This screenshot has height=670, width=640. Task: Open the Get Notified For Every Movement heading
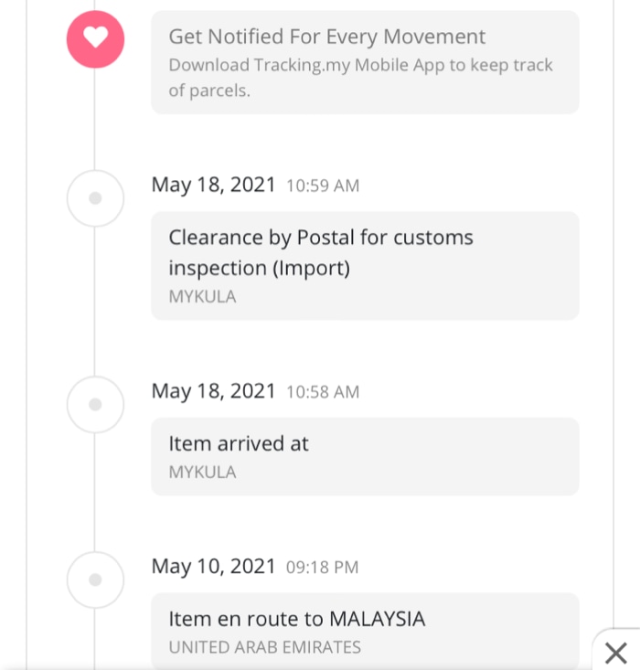tap(326, 37)
